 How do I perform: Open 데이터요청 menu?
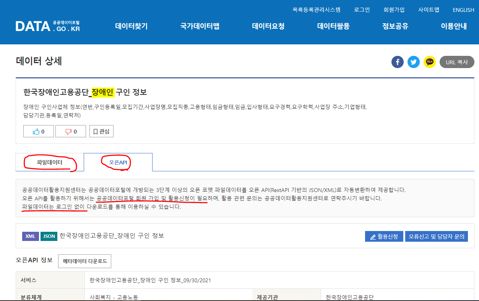click(268, 26)
